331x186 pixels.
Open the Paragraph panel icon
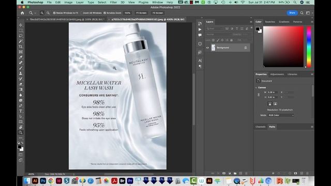tap(200, 66)
